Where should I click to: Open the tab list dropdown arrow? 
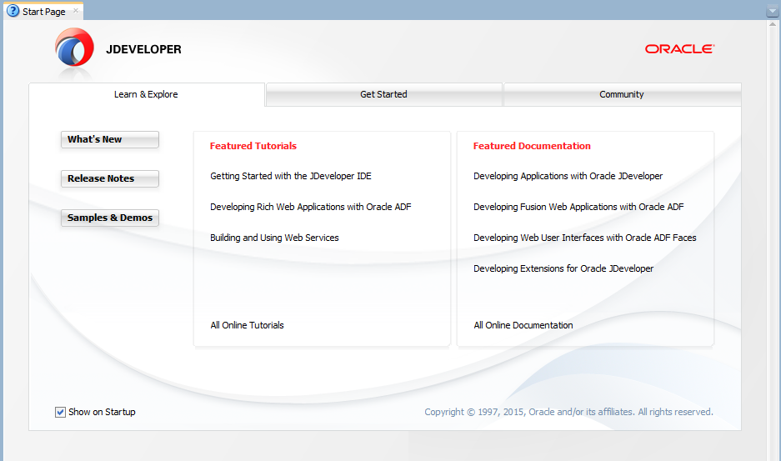[x=773, y=12]
